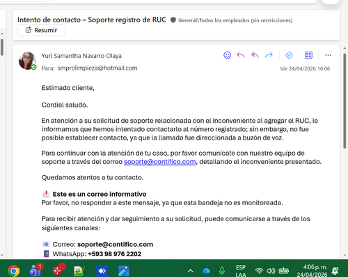Click the phone icon next to WhatsApp
Screen dimensions: 348x277
[x=46, y=253]
